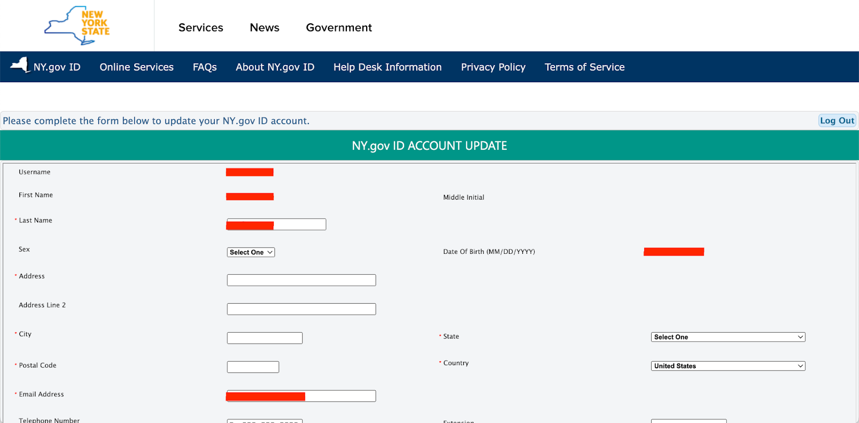
Task: Open About NY.gov ID page
Action: point(275,67)
